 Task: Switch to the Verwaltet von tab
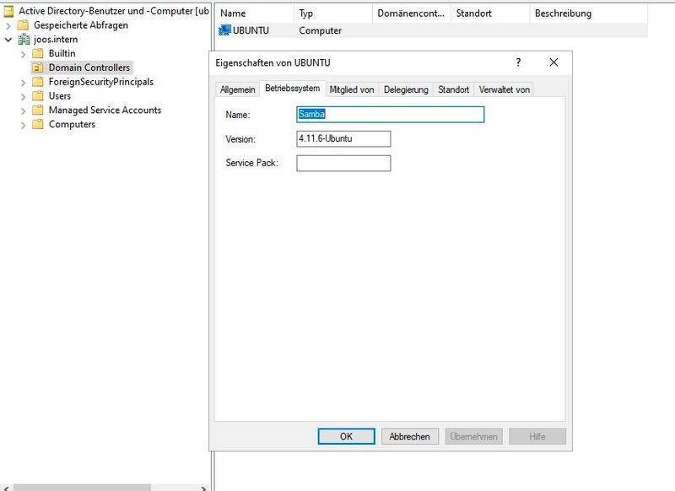coord(504,89)
